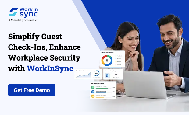Screen dimensions: 189x115
Task: Click the green Commute Convenience icon
Action: 93,87
